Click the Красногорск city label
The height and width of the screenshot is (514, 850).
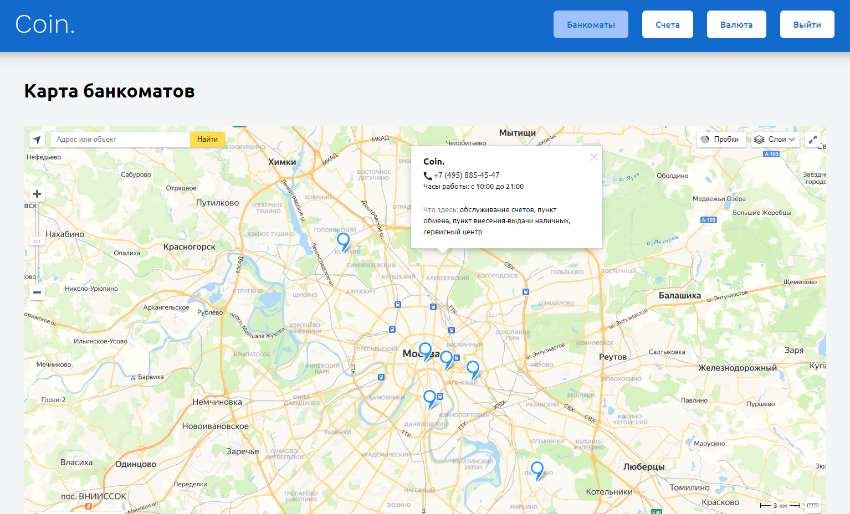point(190,247)
